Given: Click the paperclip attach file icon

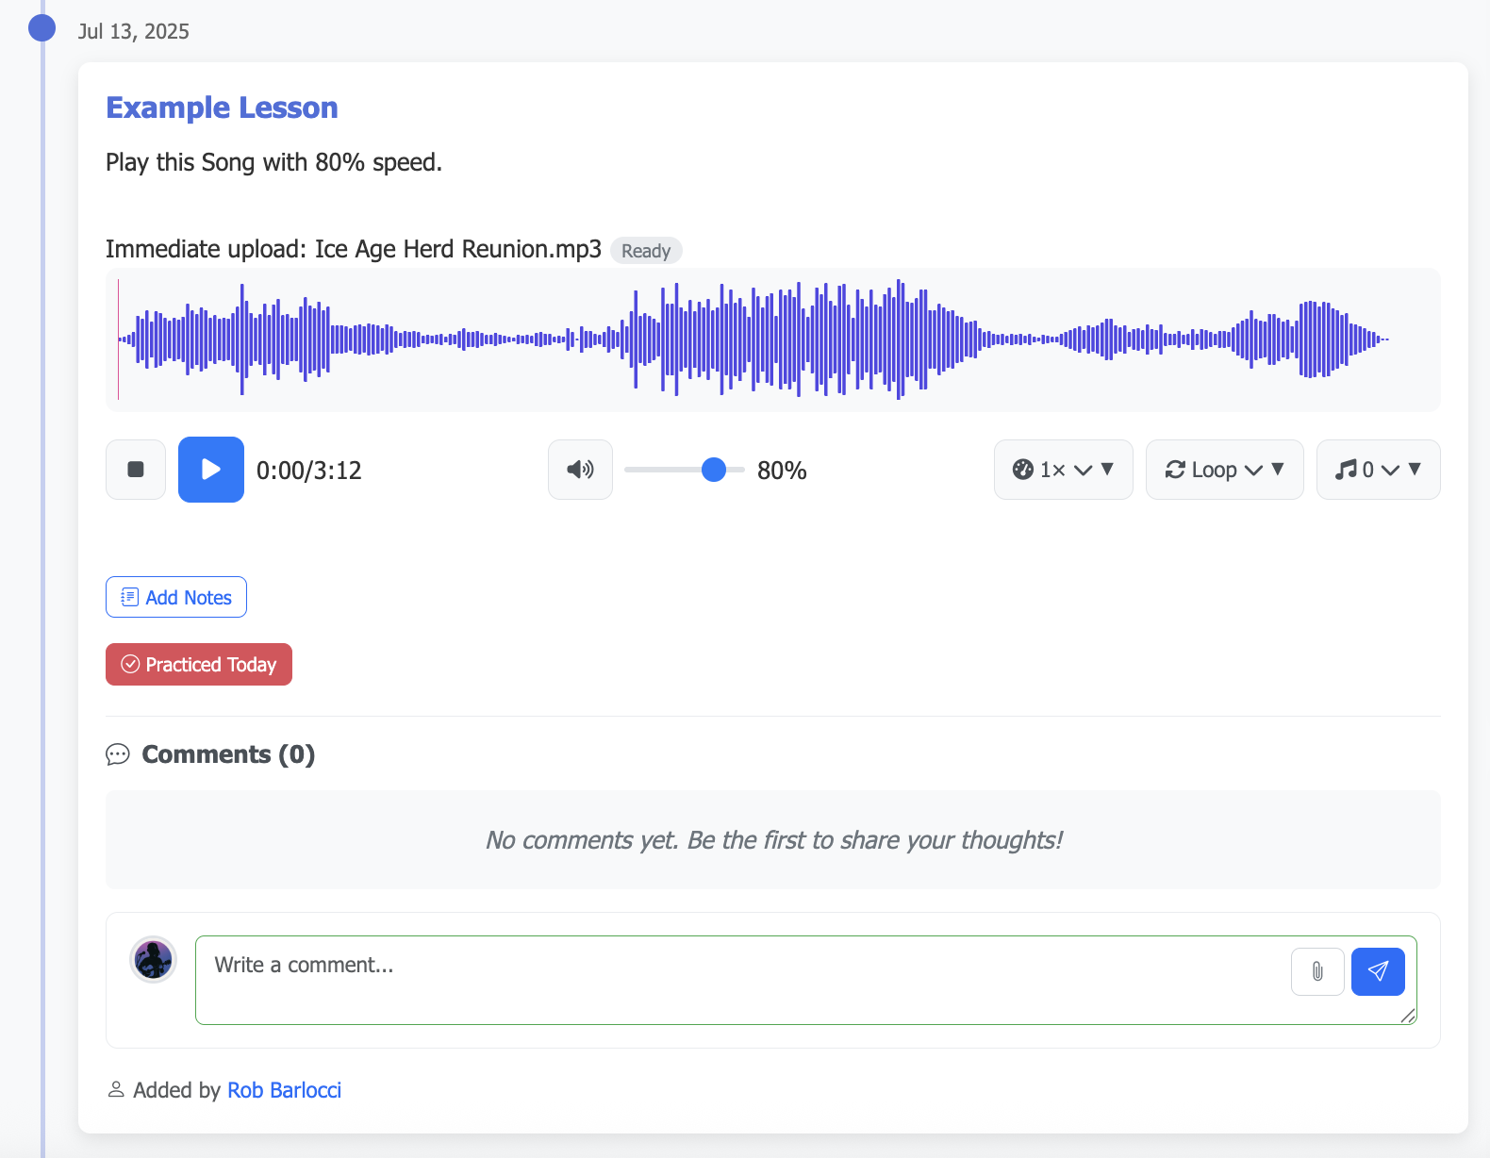Looking at the screenshot, I should point(1317,971).
